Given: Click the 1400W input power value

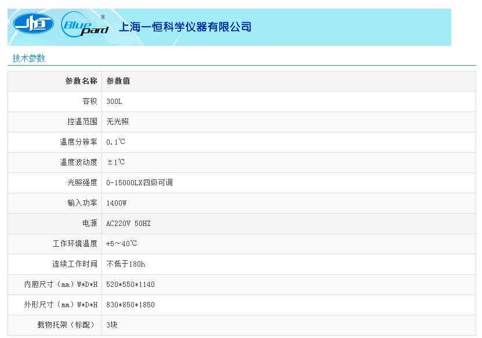Looking at the screenshot, I should point(117,203).
